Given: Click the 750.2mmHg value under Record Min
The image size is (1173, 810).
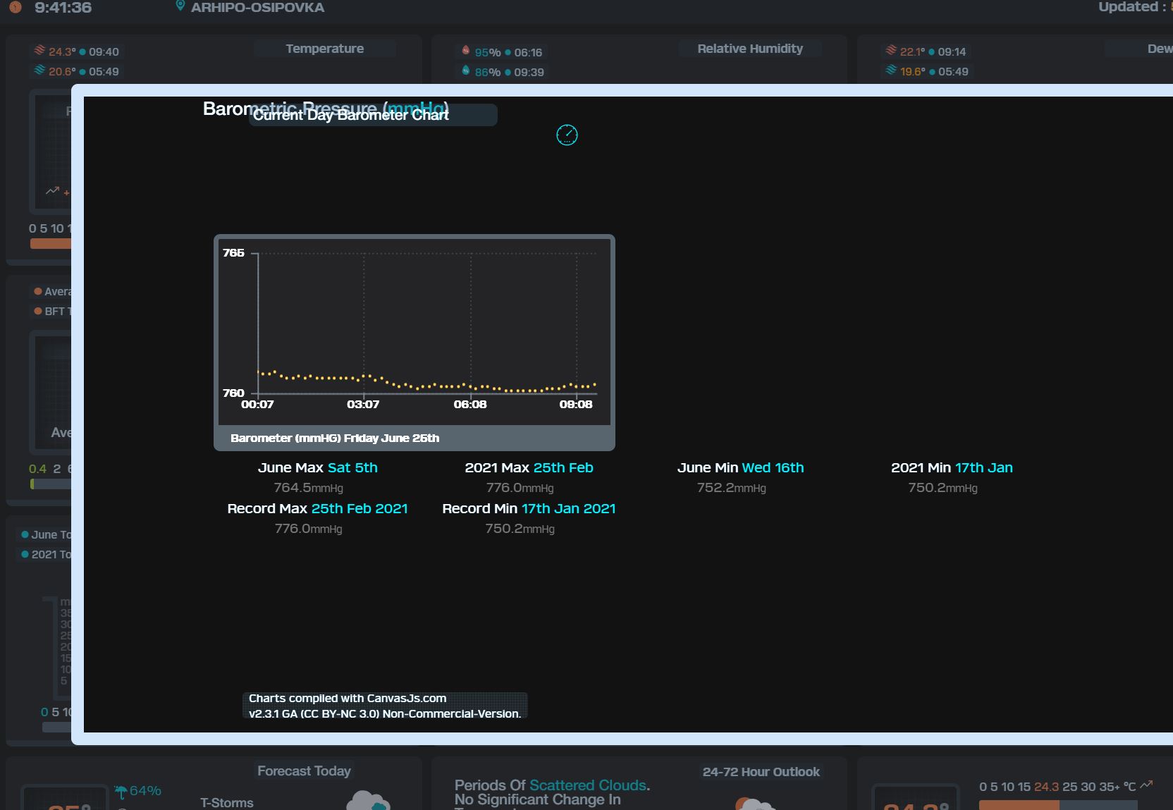Looking at the screenshot, I should [x=520, y=528].
